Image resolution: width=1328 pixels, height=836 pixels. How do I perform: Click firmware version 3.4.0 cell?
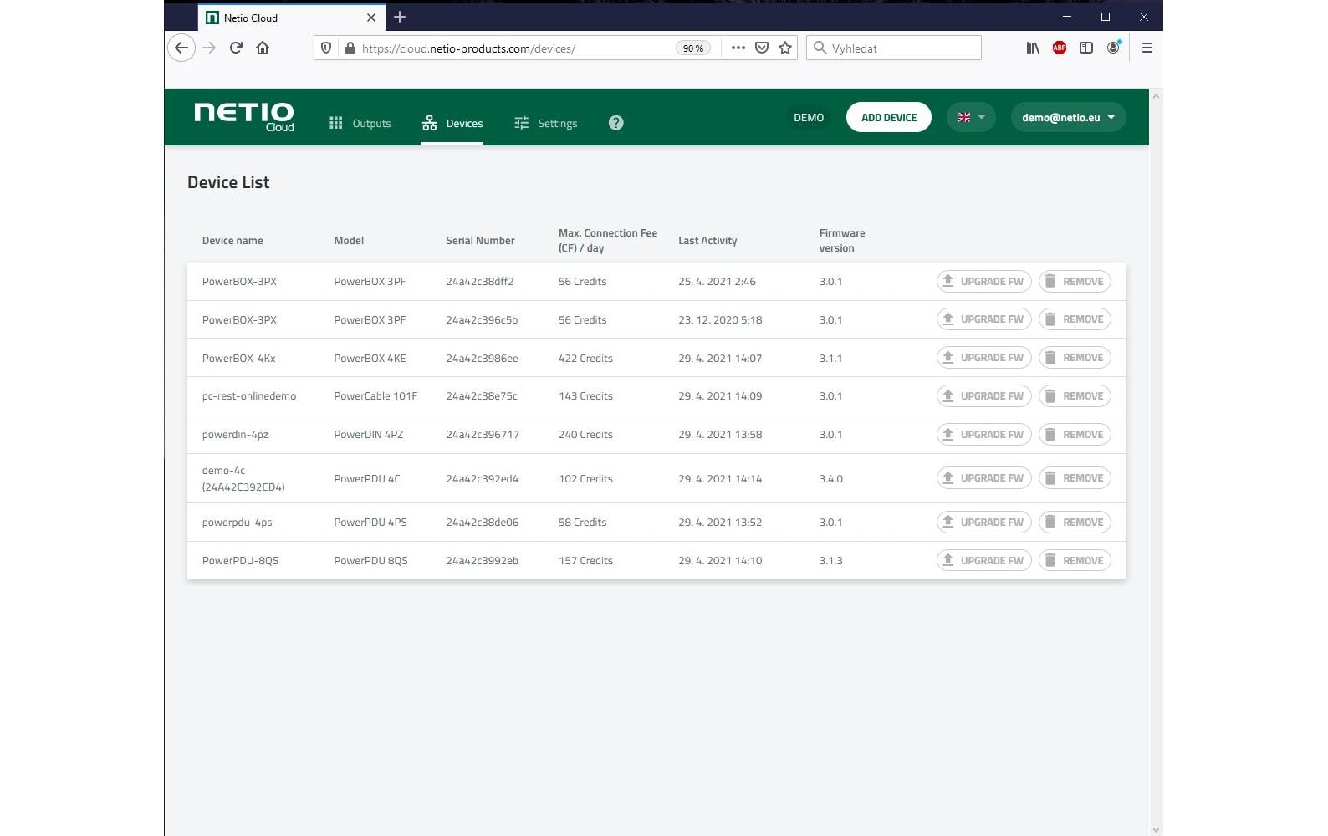[831, 479]
